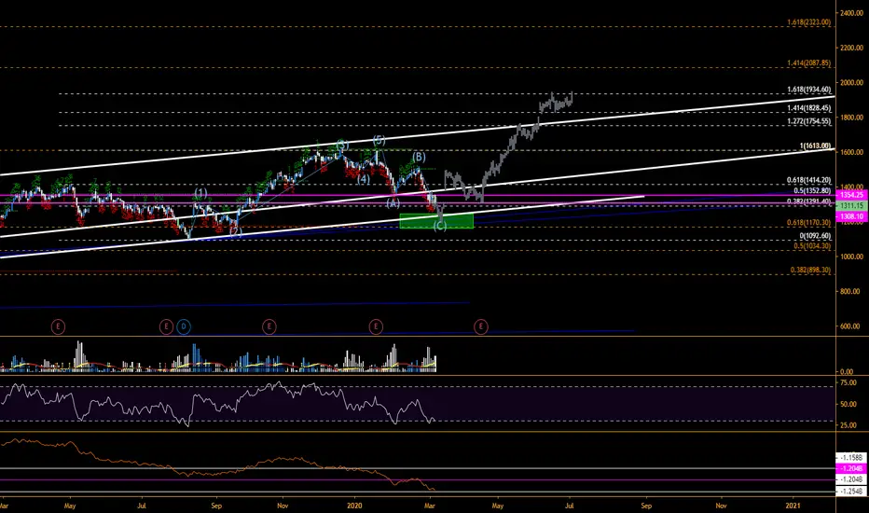Click the 50.00 RSI scale label
Screen dimensions: 869x513
point(848,404)
